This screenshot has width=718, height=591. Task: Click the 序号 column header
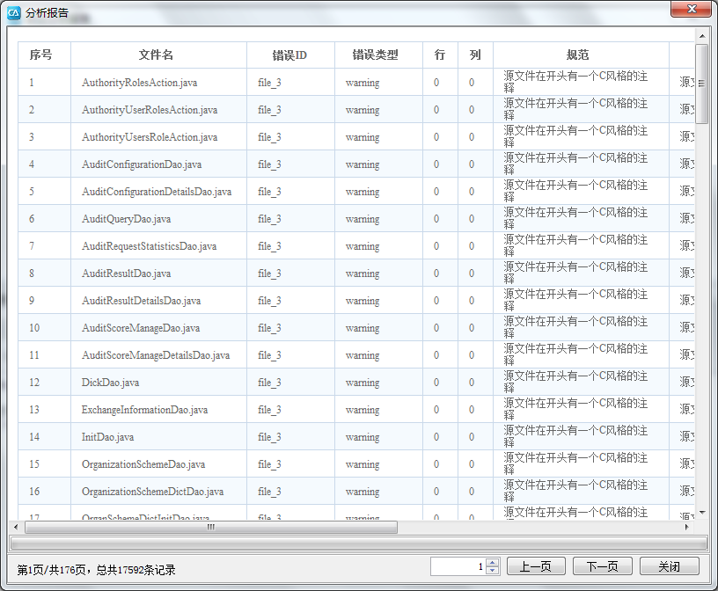[x=43, y=55]
